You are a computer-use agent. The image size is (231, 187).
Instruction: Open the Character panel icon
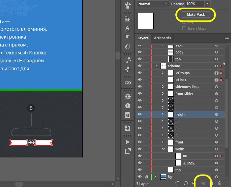[x=128, y=28]
